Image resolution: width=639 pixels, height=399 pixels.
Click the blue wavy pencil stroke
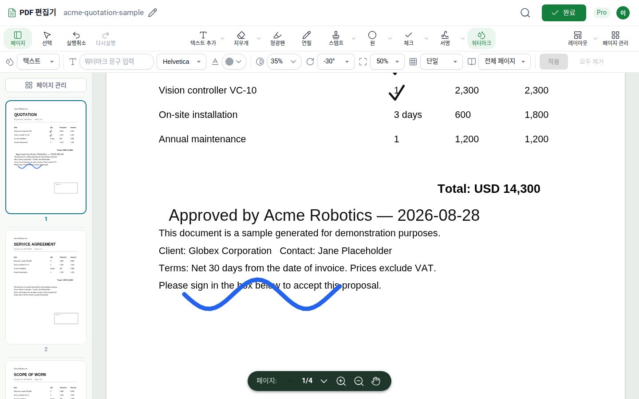pyautogui.click(x=262, y=294)
